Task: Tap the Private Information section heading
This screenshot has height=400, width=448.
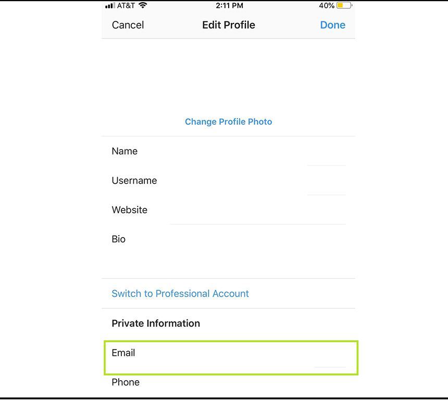Action: click(x=156, y=323)
